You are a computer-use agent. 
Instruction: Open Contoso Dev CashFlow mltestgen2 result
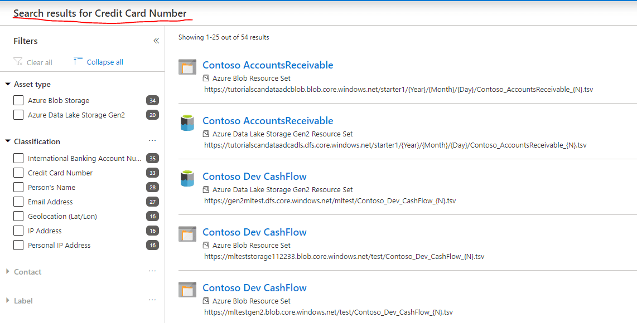[254, 288]
